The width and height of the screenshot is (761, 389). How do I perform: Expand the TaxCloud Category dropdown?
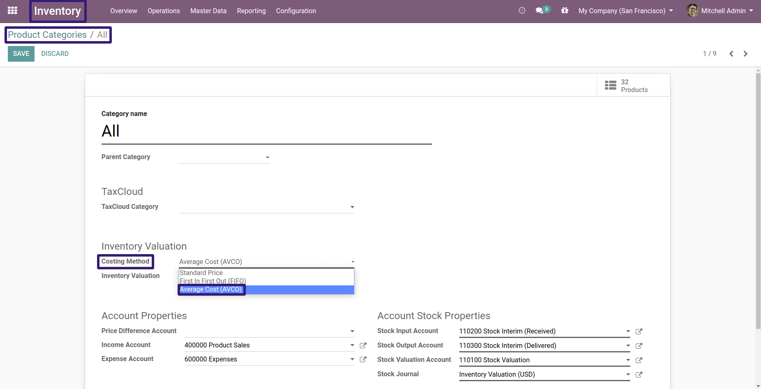click(352, 207)
